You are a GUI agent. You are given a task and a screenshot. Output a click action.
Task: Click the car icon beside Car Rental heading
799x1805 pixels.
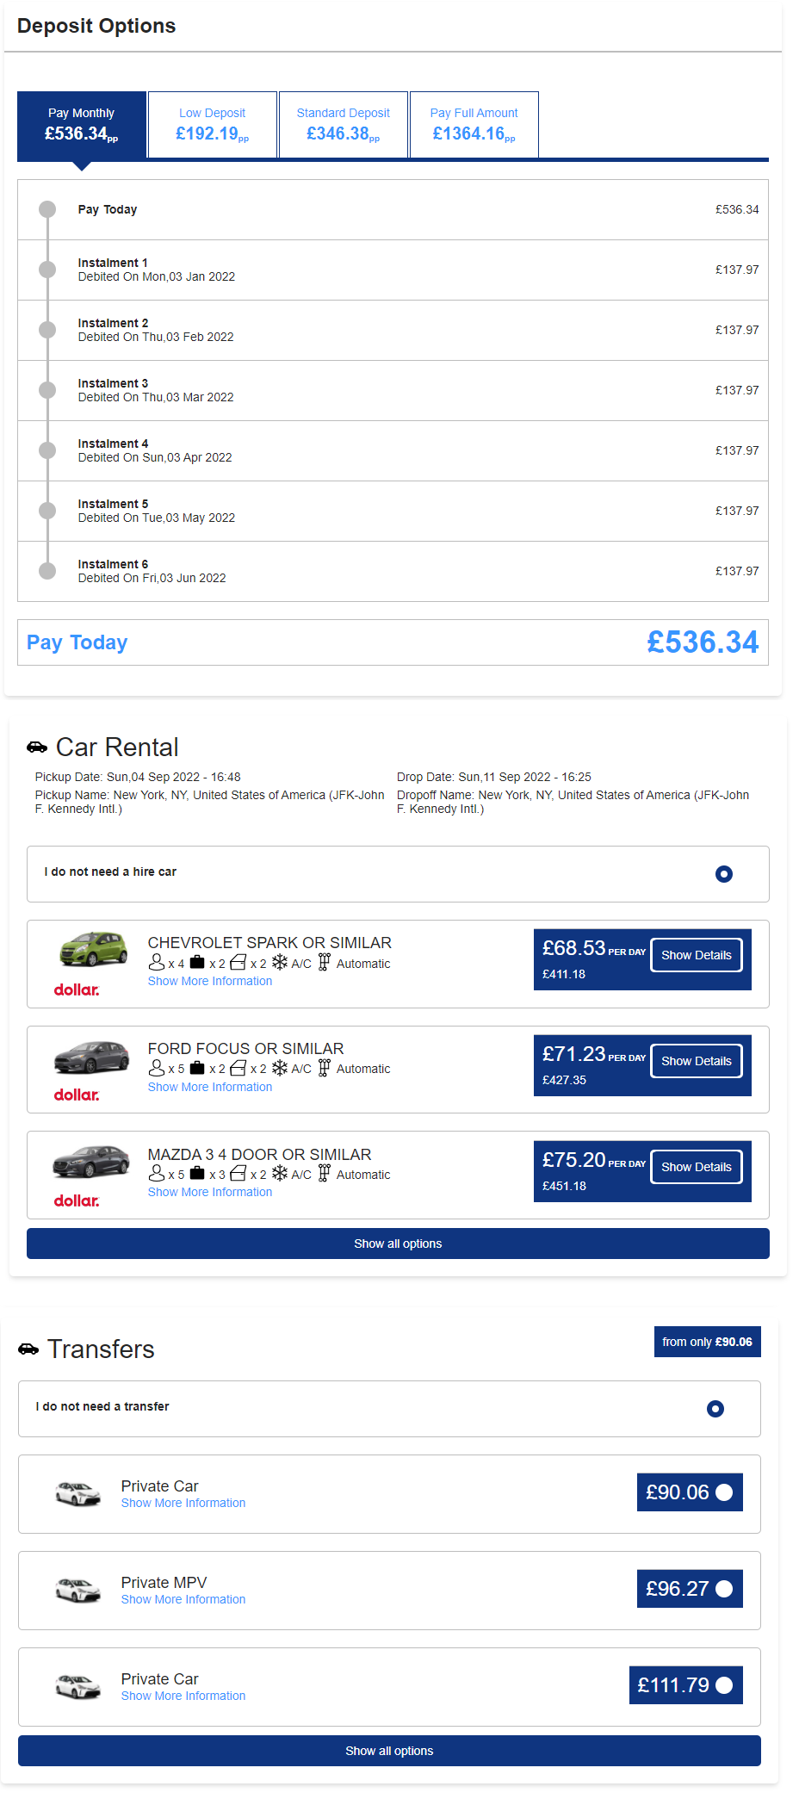[37, 747]
